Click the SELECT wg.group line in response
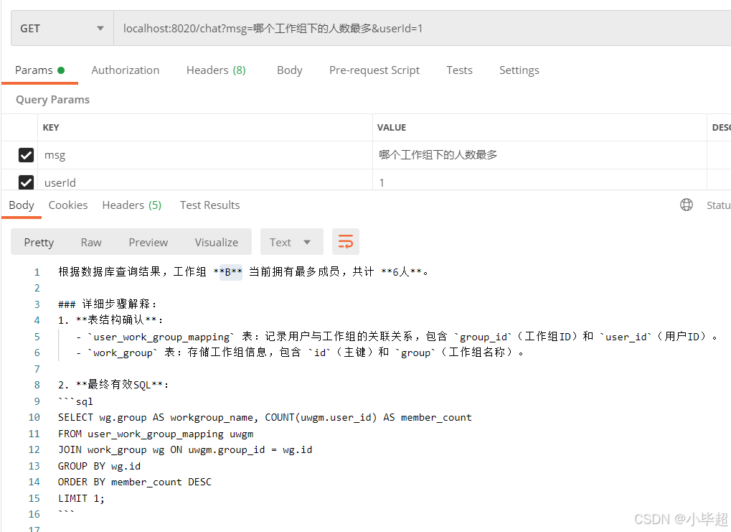The height and width of the screenshot is (532, 731). click(265, 418)
